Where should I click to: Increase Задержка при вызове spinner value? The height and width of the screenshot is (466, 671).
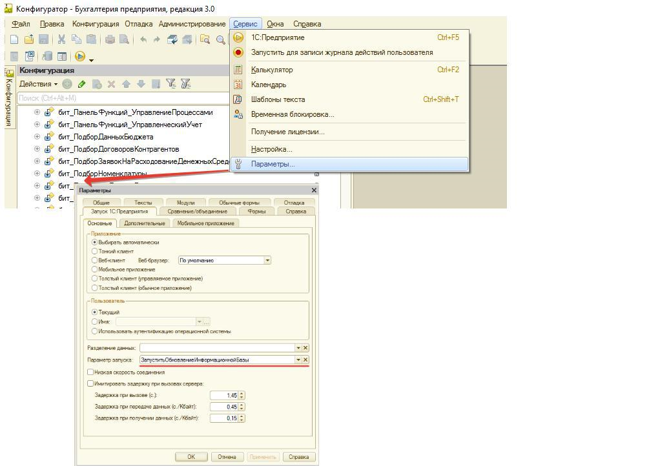242,393
